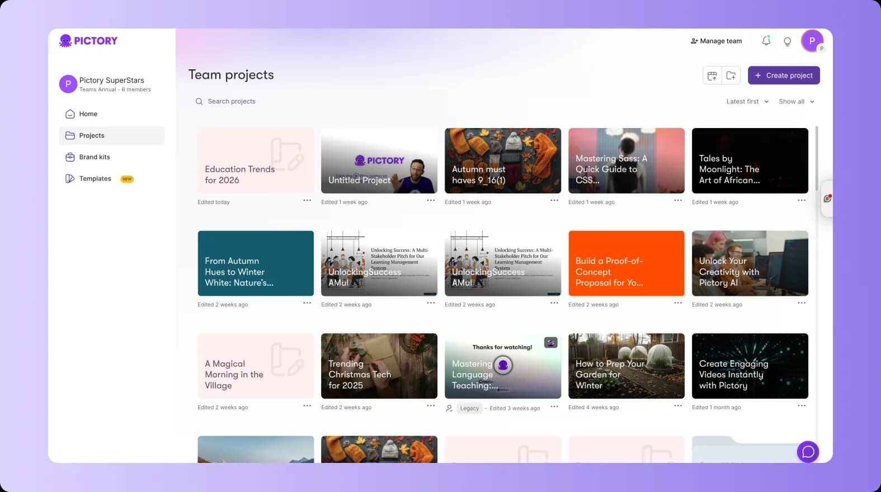Click the Pictory logo
The image size is (881, 492).
click(x=88, y=40)
